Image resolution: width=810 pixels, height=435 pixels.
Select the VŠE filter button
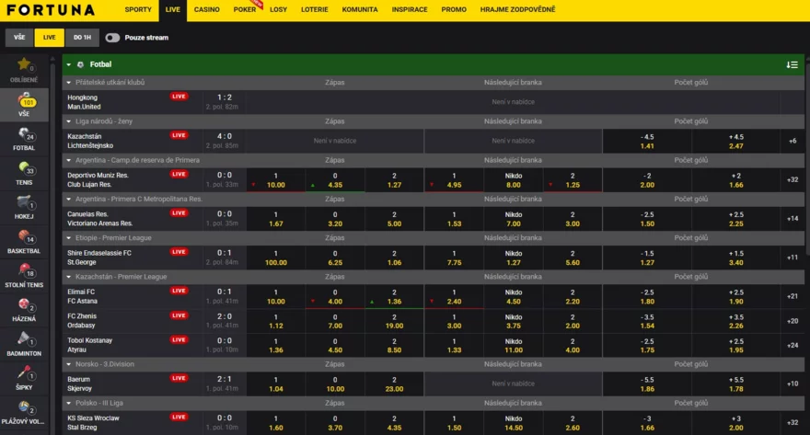tap(19, 38)
